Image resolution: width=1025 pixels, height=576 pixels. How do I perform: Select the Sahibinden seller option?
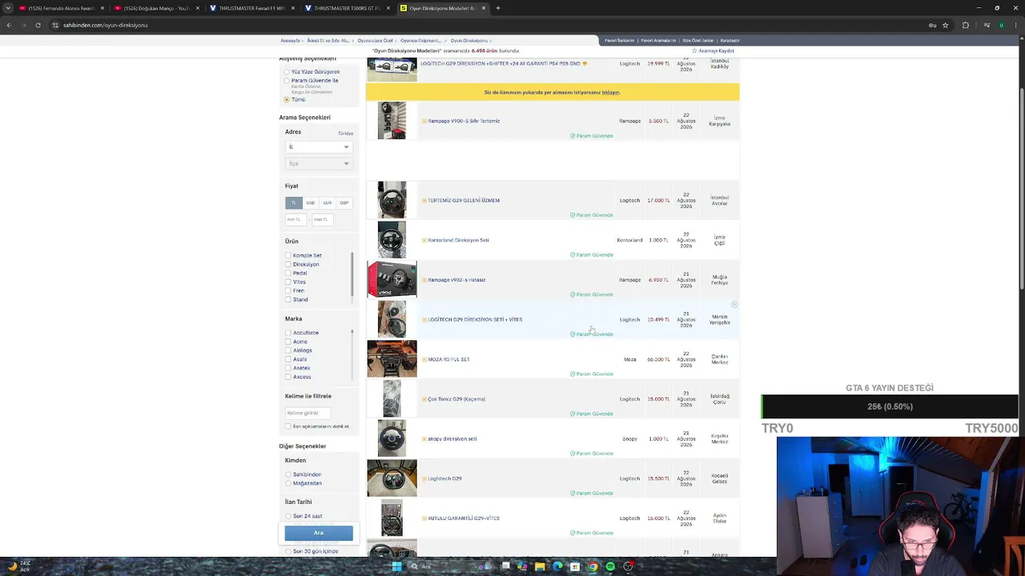pos(288,474)
